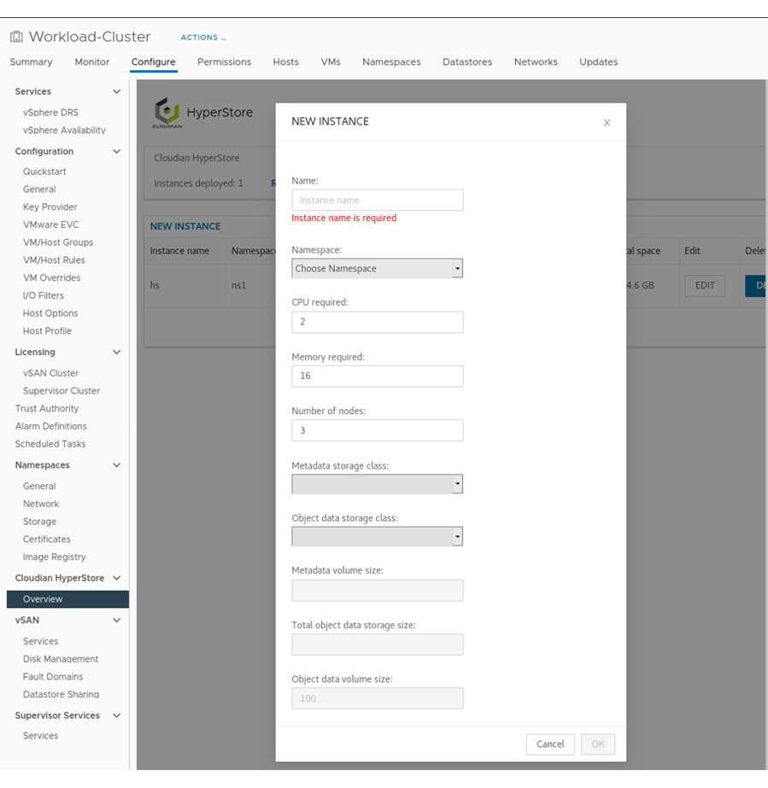This screenshot has height=788, width=768.
Task: Click the Object data volume size field
Action: pyautogui.click(x=378, y=698)
